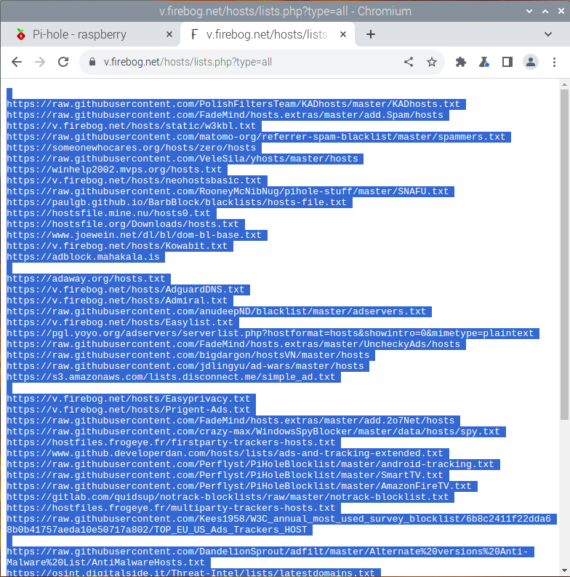The image size is (570, 577).
Task: Click the AmazonFireTV.txt URL line
Action: tap(239, 486)
